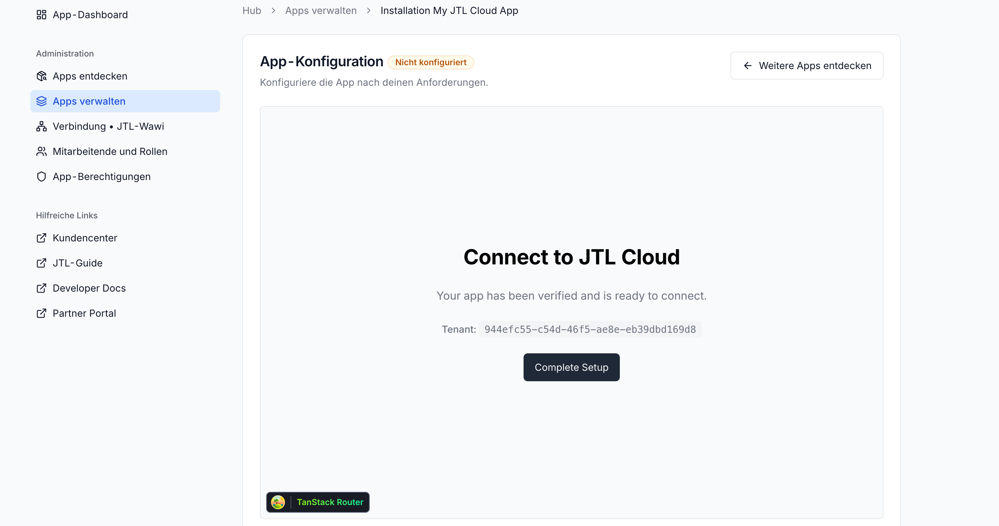Click the App-Berechtigungen shield icon
Image resolution: width=999 pixels, height=526 pixels.
click(42, 176)
